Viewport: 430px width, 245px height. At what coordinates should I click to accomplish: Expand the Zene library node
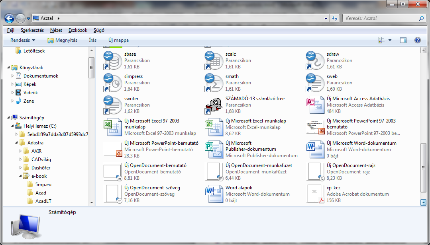12,101
